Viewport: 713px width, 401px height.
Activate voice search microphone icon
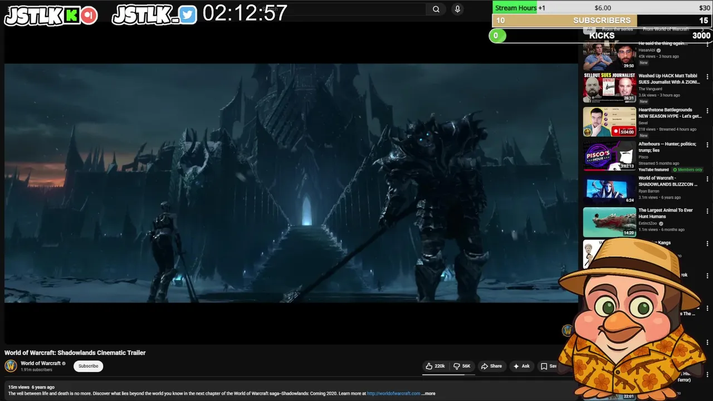[457, 9]
